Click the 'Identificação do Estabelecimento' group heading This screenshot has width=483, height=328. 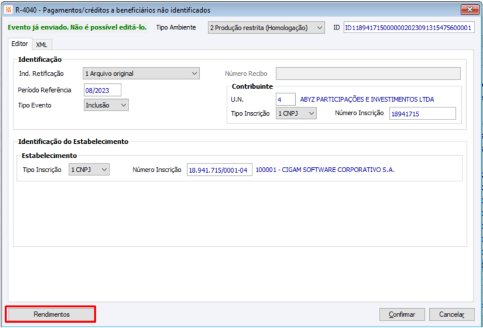coord(73,141)
